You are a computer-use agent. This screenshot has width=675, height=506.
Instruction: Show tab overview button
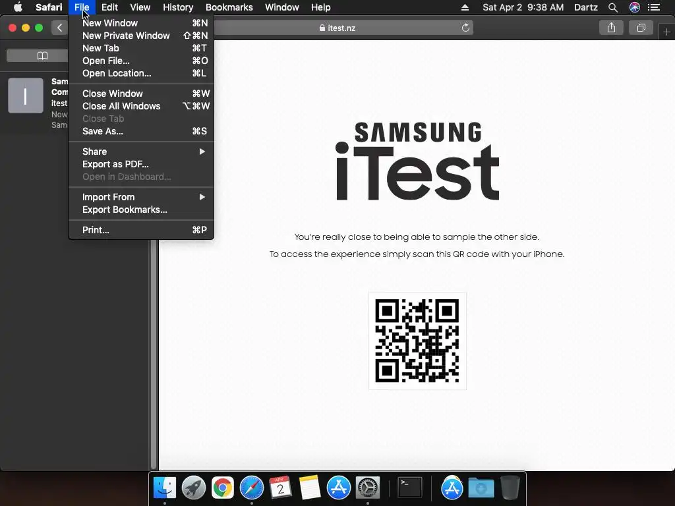pyautogui.click(x=641, y=28)
